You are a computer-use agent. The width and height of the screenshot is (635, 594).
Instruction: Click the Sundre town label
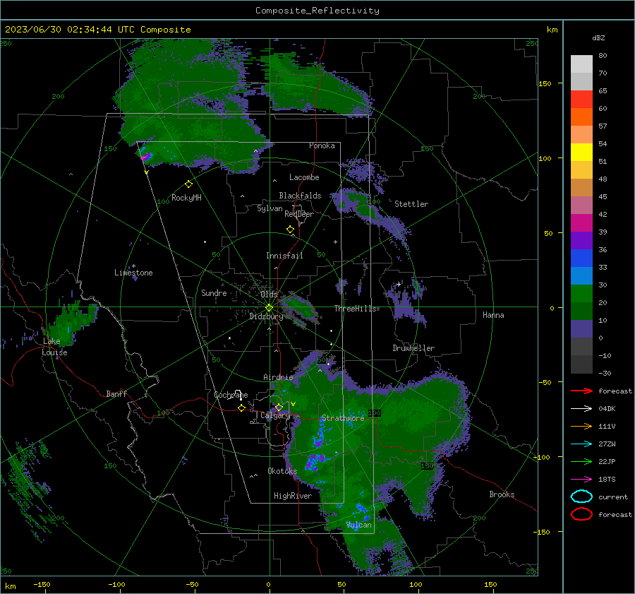[214, 292]
